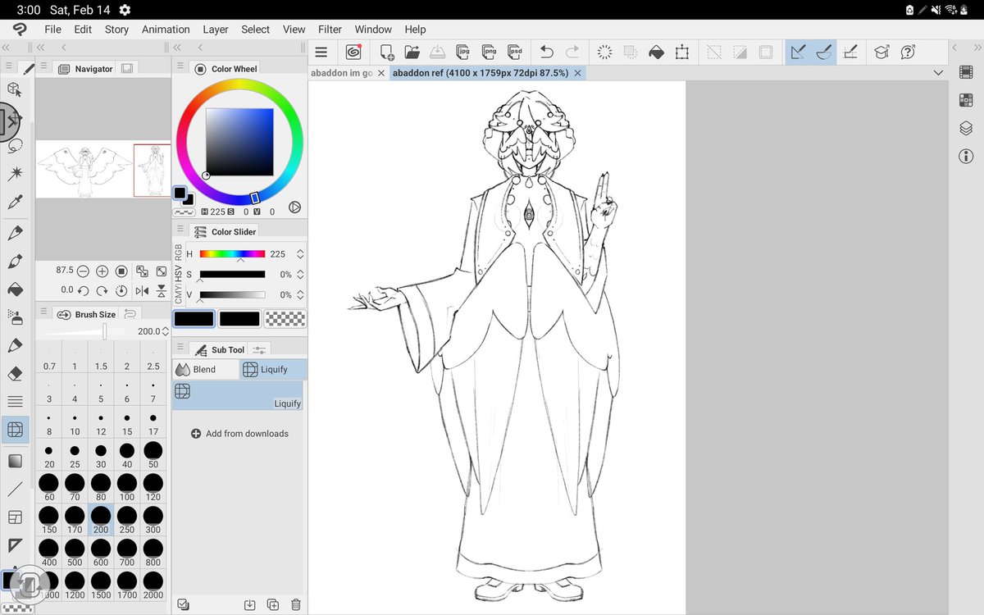This screenshot has width=984, height=615.
Task: Switch to the 'abaddon im go' canvas tab
Action: tap(341, 73)
